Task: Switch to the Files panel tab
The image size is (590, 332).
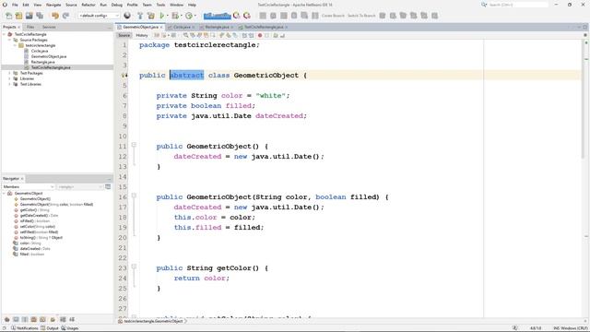Action: 30,27
